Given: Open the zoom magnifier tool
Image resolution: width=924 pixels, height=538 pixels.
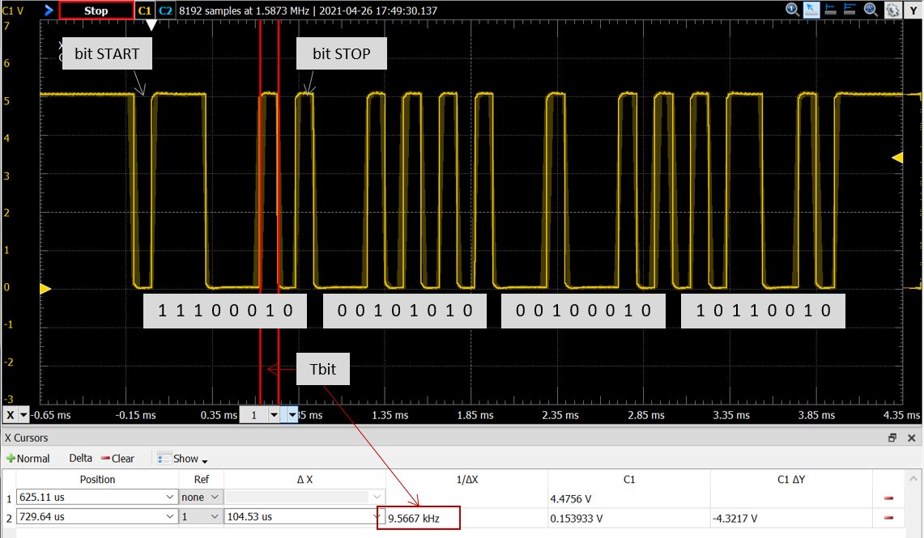Looking at the screenshot, I should click(870, 10).
